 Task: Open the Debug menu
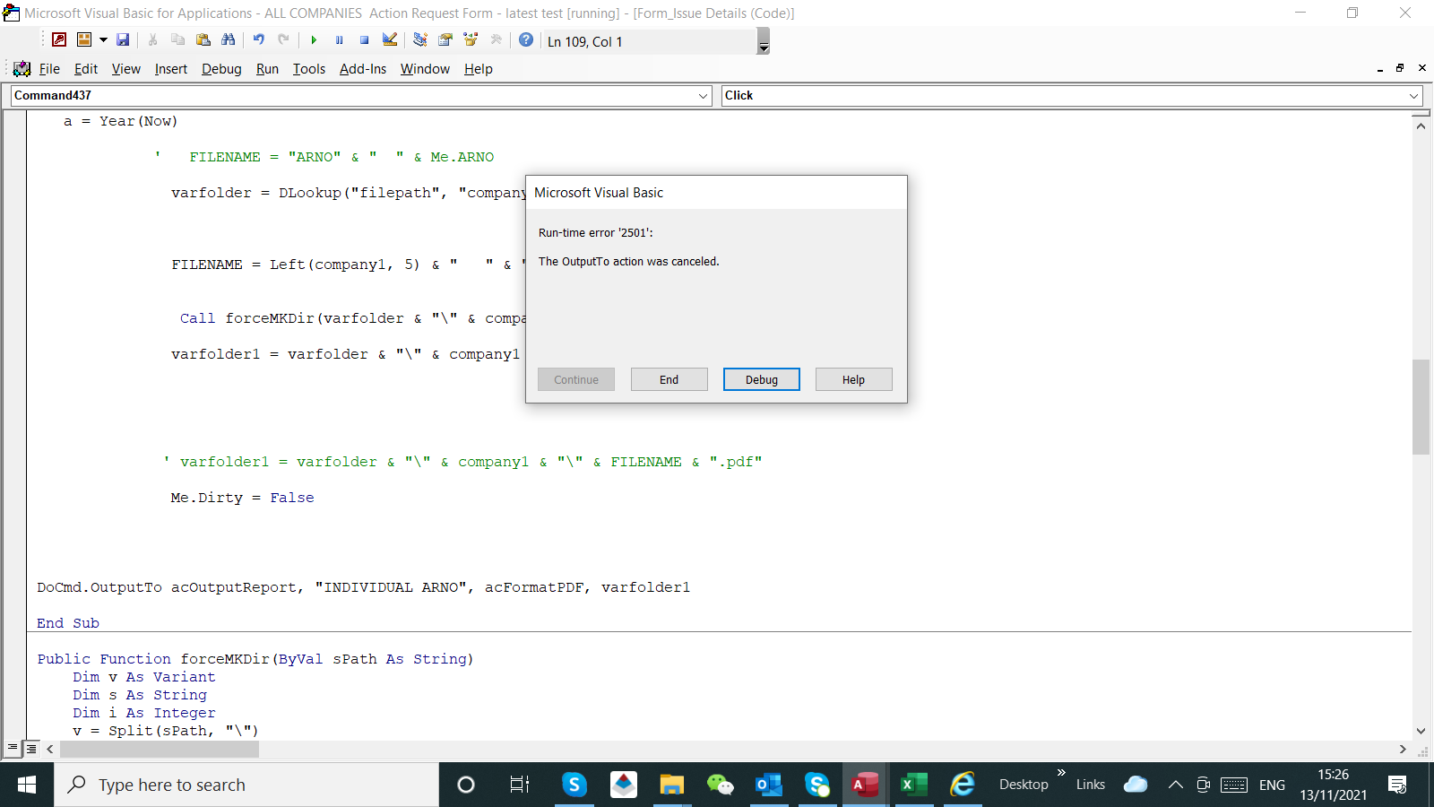coord(221,69)
